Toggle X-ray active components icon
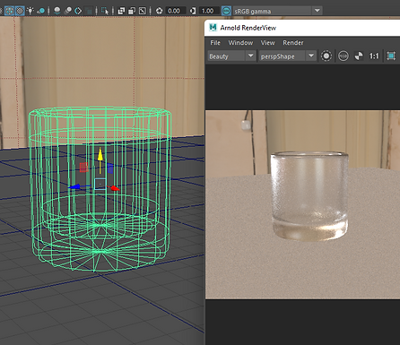This screenshot has width=400, height=345. point(132,11)
